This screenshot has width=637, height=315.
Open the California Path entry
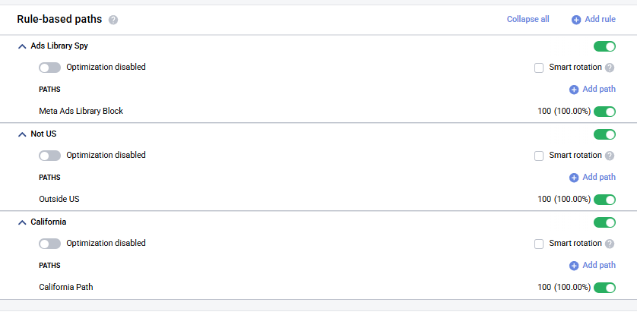(x=66, y=288)
